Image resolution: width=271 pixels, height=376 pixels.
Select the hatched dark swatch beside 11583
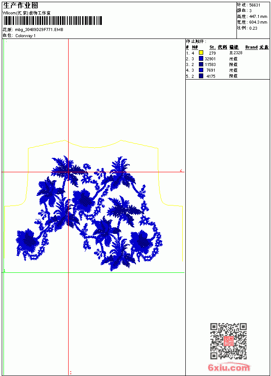pos(201,64)
